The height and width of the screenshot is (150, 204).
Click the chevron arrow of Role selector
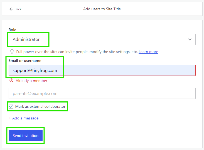(190, 39)
